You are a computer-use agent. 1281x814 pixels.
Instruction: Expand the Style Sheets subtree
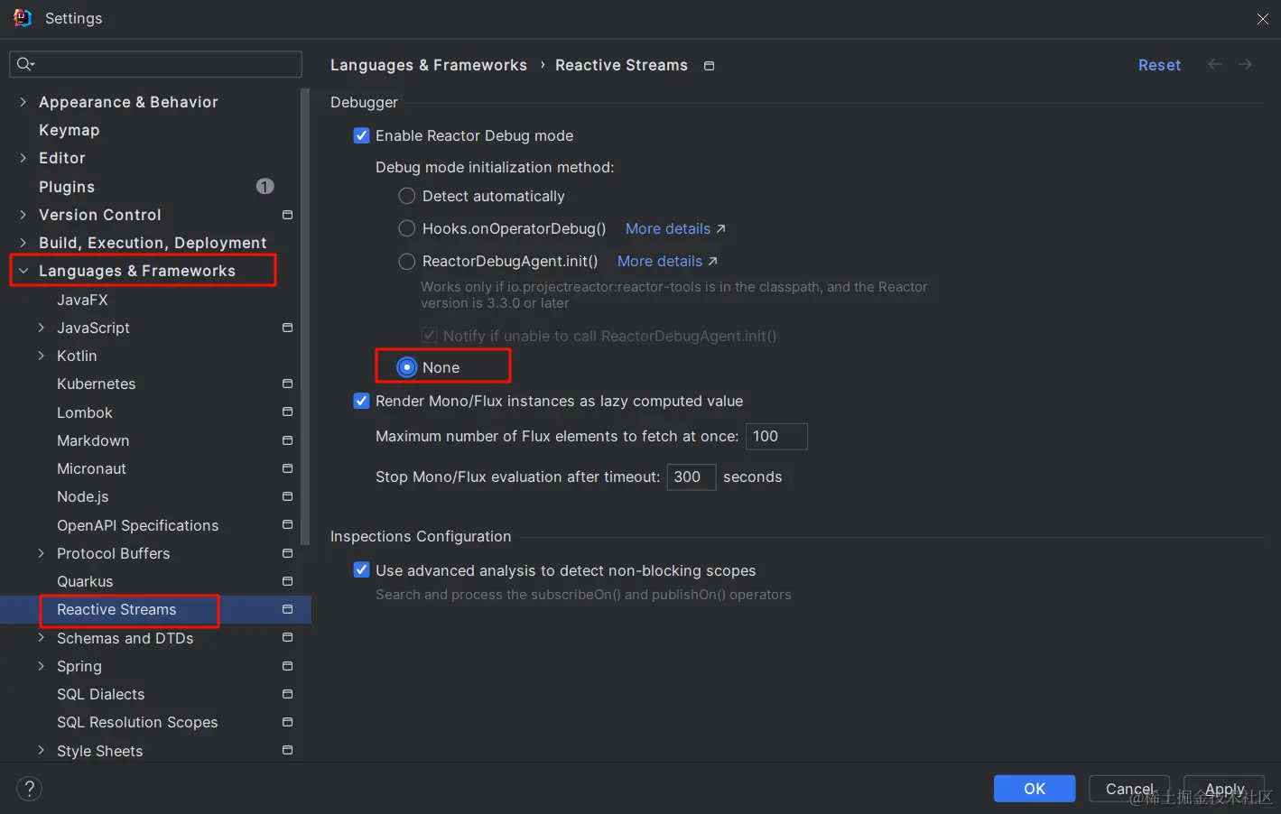click(41, 751)
